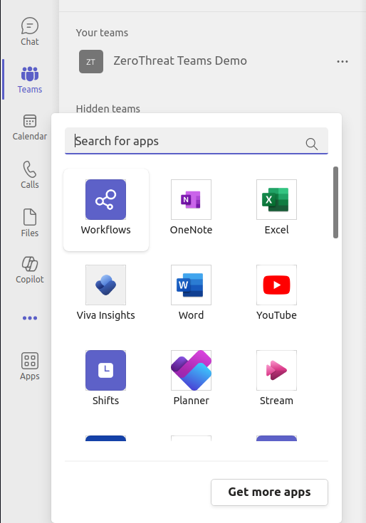Viewport: 366px width, 523px height.
Task: Focus the Search for apps field
Action: (197, 141)
